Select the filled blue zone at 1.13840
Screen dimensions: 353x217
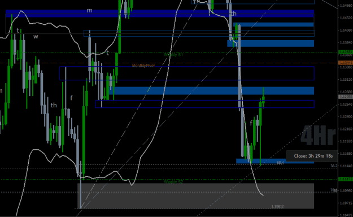pyautogui.click(x=271, y=44)
